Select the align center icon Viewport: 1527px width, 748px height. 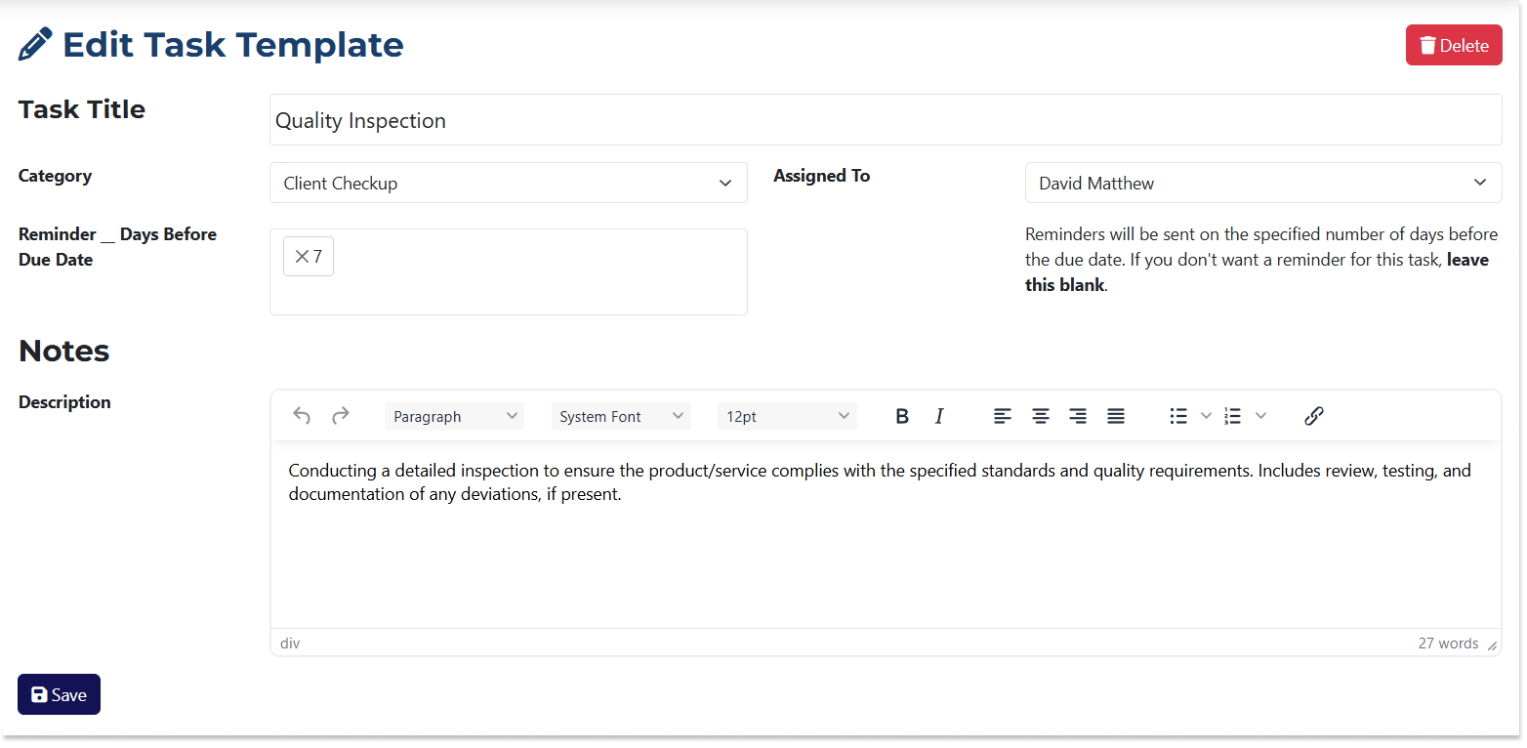click(1040, 415)
